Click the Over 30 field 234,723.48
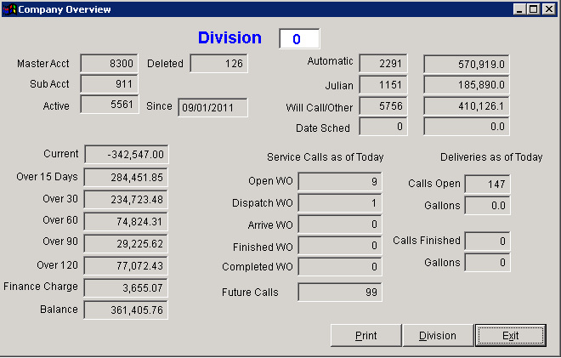The width and height of the screenshot is (561, 358). pos(126,199)
